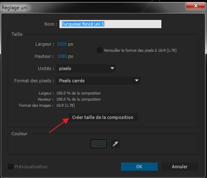This screenshot has height=178, width=207.
Task: Close the Réglage uni dialog window
Action: click(195, 6)
